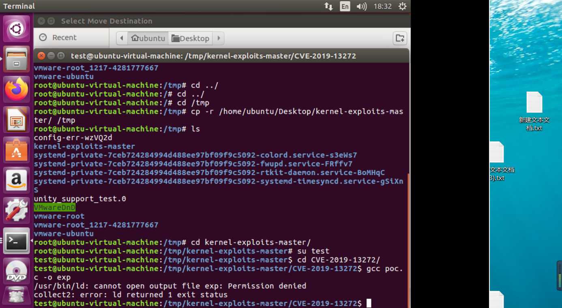
Task: Click the fwupd.service systemd-private entry
Action: (193, 164)
